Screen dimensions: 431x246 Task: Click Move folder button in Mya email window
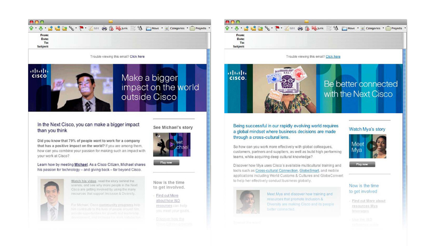348,28
